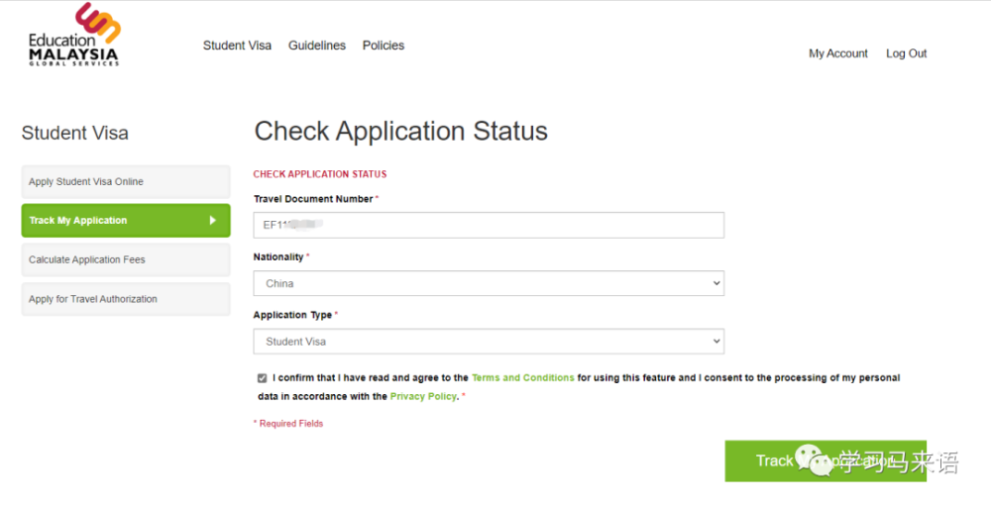The height and width of the screenshot is (506, 991).
Task: Select Apply Student Visa Online sidebar item
Action: point(125,182)
